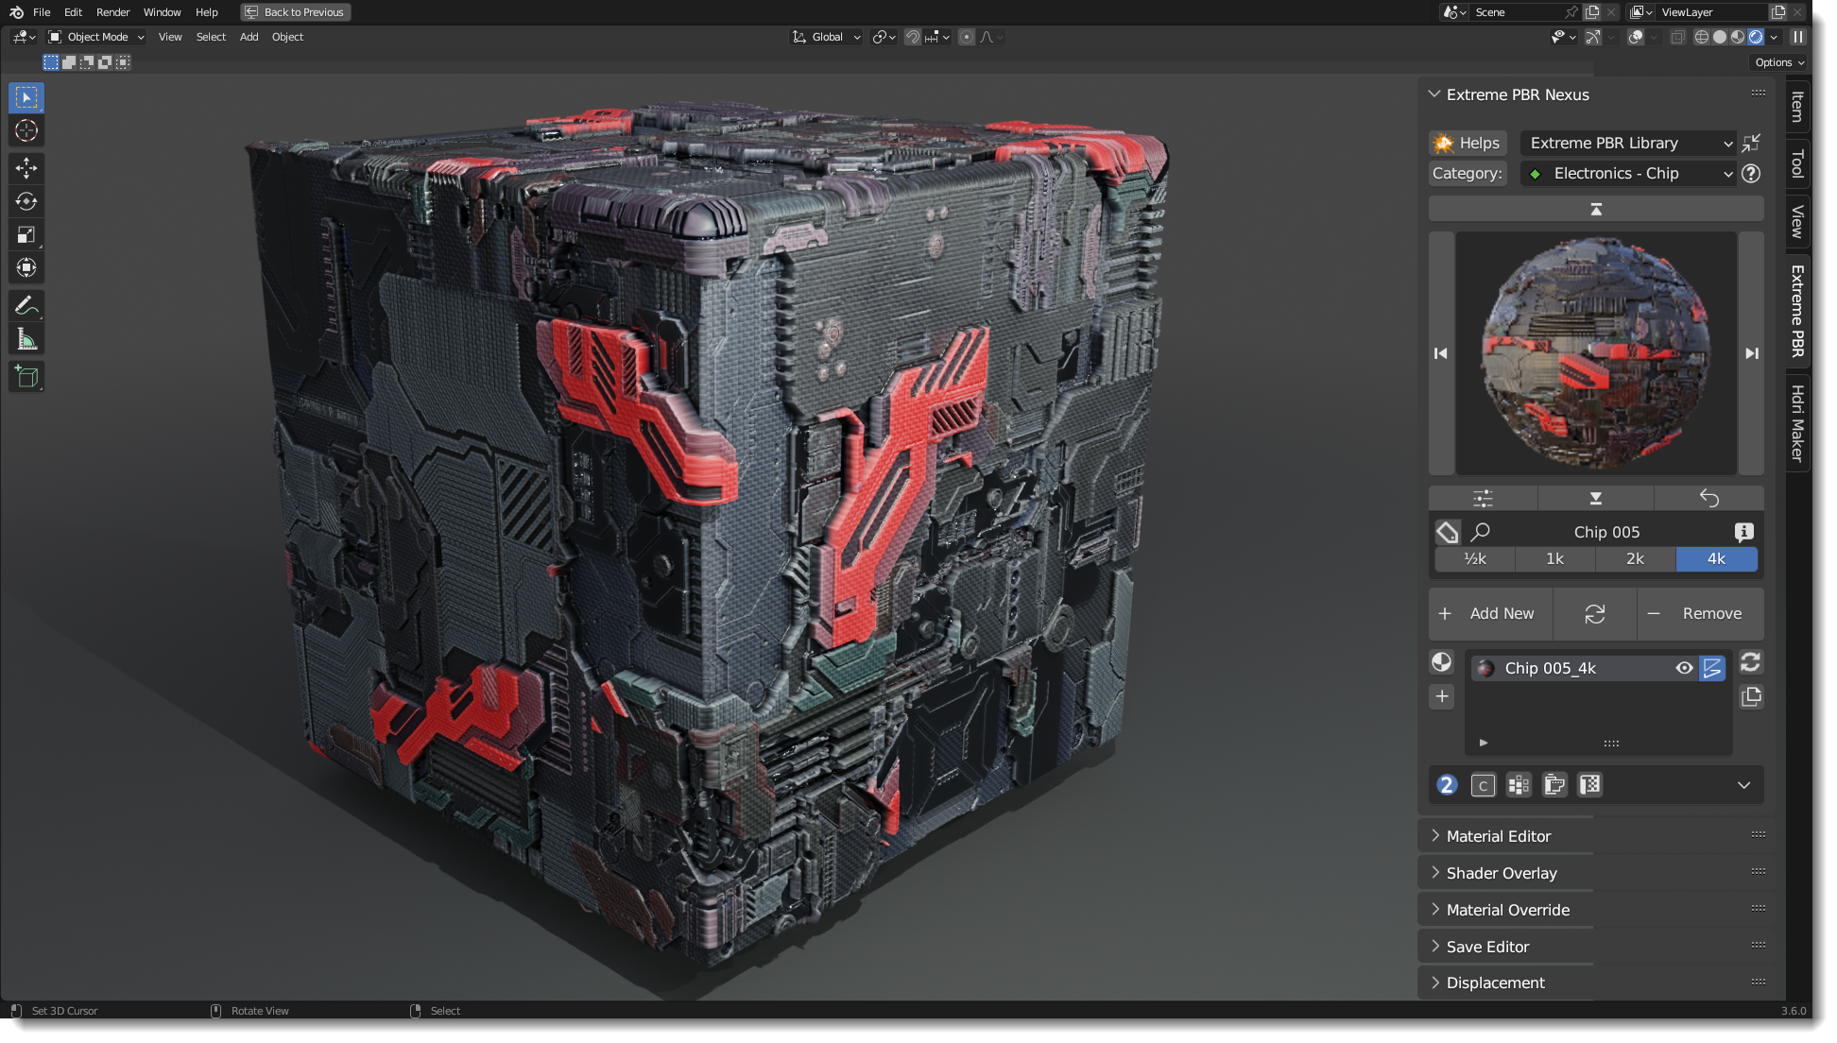Select the 2k texture resolution
1837x1043 pixels.
point(1636,559)
